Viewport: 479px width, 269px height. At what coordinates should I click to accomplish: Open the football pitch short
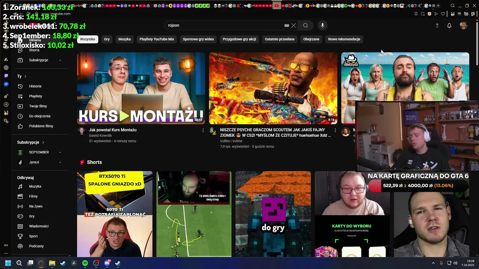194,214
